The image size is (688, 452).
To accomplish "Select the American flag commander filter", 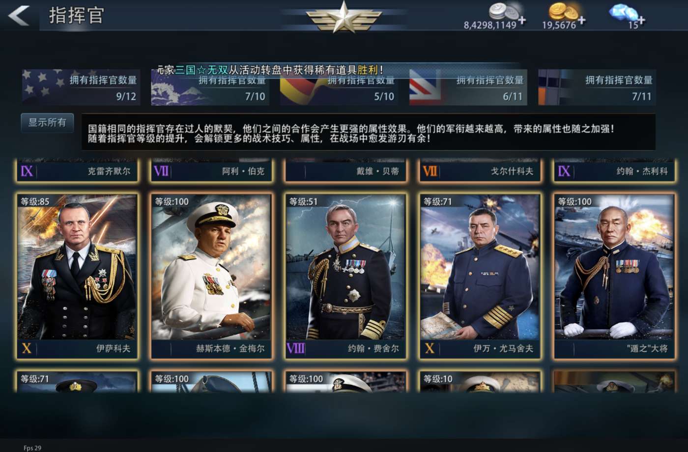I will (x=81, y=87).
